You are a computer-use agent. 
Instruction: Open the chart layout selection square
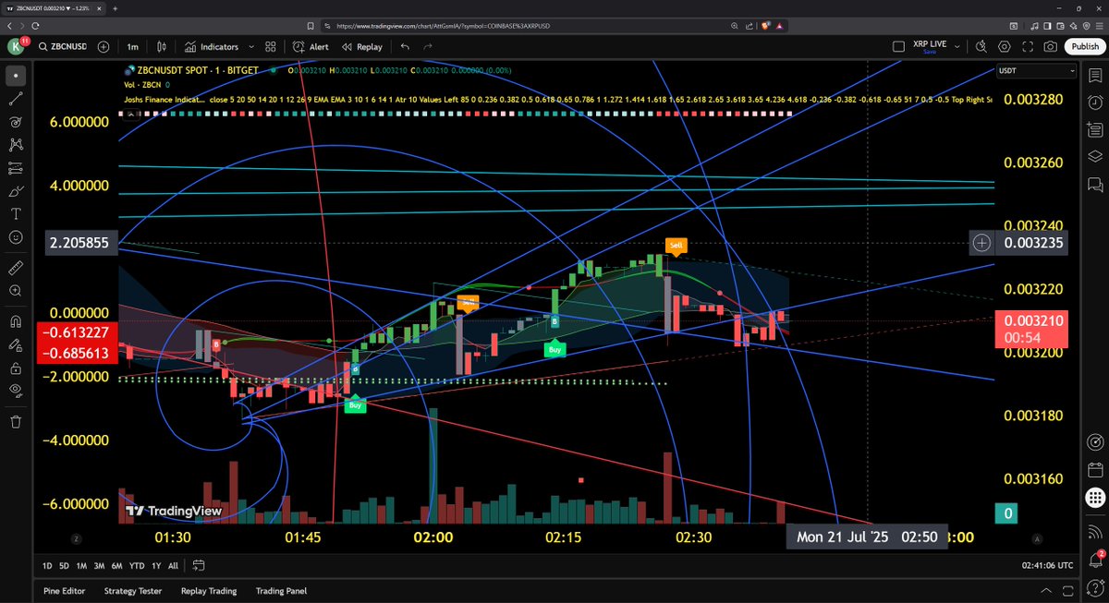[898, 46]
